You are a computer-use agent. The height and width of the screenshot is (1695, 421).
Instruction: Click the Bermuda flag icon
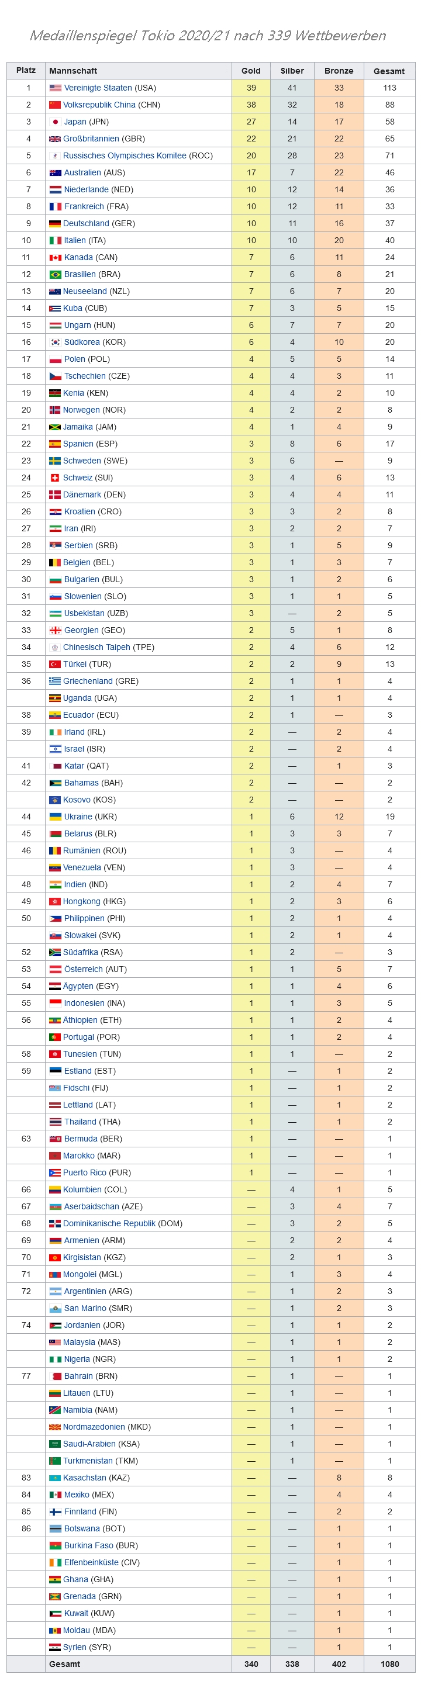click(55, 1139)
